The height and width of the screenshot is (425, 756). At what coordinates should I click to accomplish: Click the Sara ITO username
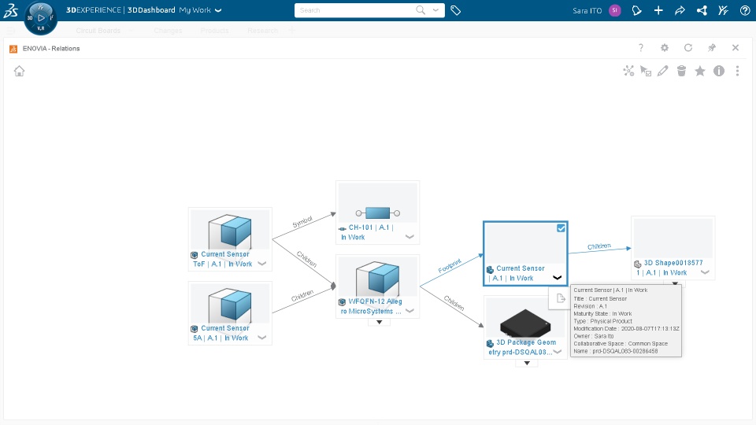pyautogui.click(x=587, y=10)
